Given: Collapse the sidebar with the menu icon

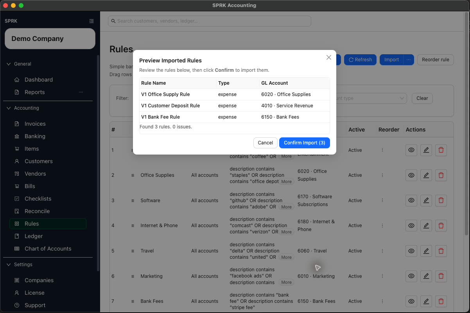Looking at the screenshot, I should 91,21.
